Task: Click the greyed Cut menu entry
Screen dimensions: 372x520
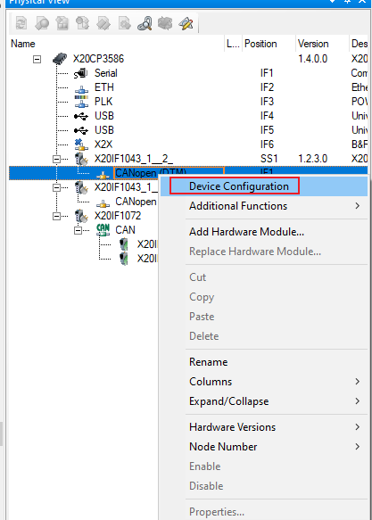Action: [263, 277]
